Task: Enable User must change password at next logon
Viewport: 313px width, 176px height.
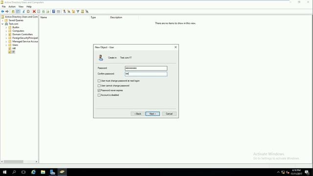Action: click(x=99, y=81)
